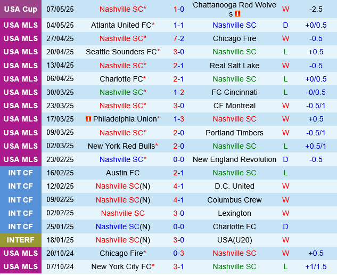337x275 pixels.
Task: Click New York City FC team name
Action: point(121,266)
